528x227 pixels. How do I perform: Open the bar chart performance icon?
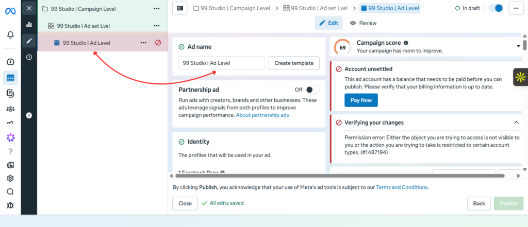coord(29,25)
